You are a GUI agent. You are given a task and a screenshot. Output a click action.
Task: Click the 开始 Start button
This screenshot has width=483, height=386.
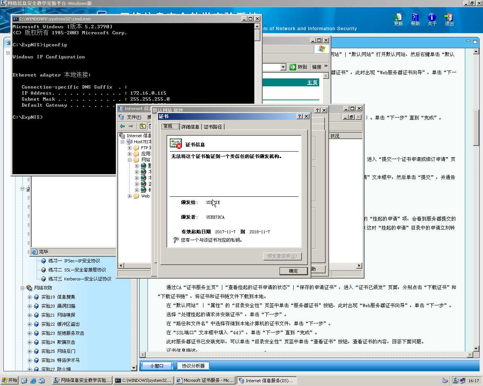(x=10, y=381)
